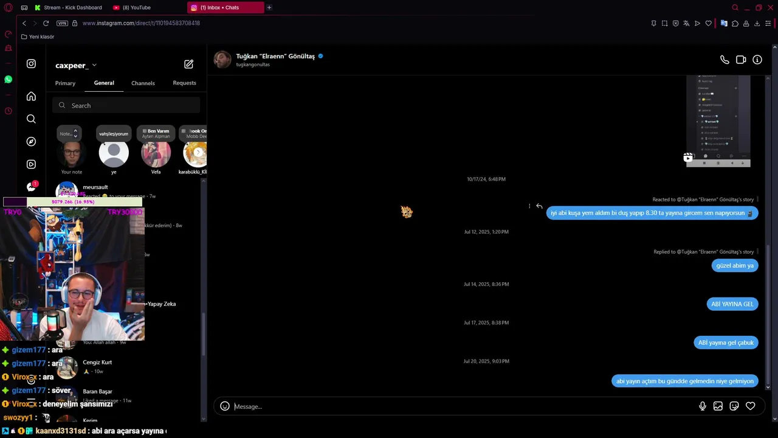Screen dimensions: 778x438
Task: Switch to the Primary tab
Action: click(x=65, y=83)
